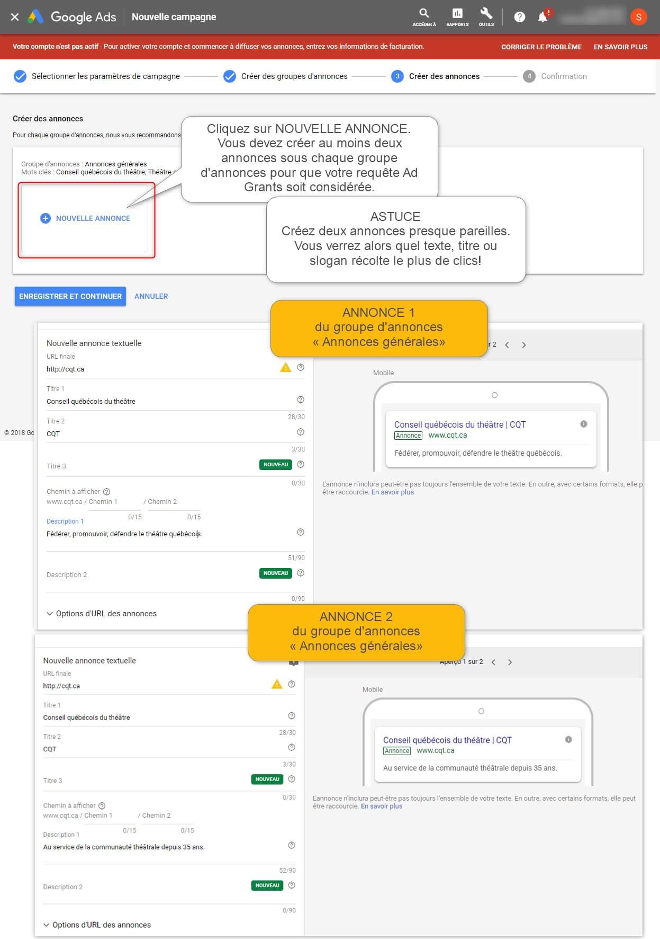Show previous preview in Annonce 2
The width and height of the screenshot is (660, 939).
[x=493, y=662]
